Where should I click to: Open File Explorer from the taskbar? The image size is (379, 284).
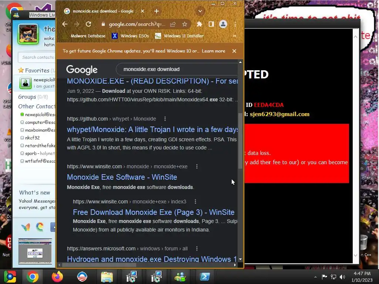click(107, 277)
